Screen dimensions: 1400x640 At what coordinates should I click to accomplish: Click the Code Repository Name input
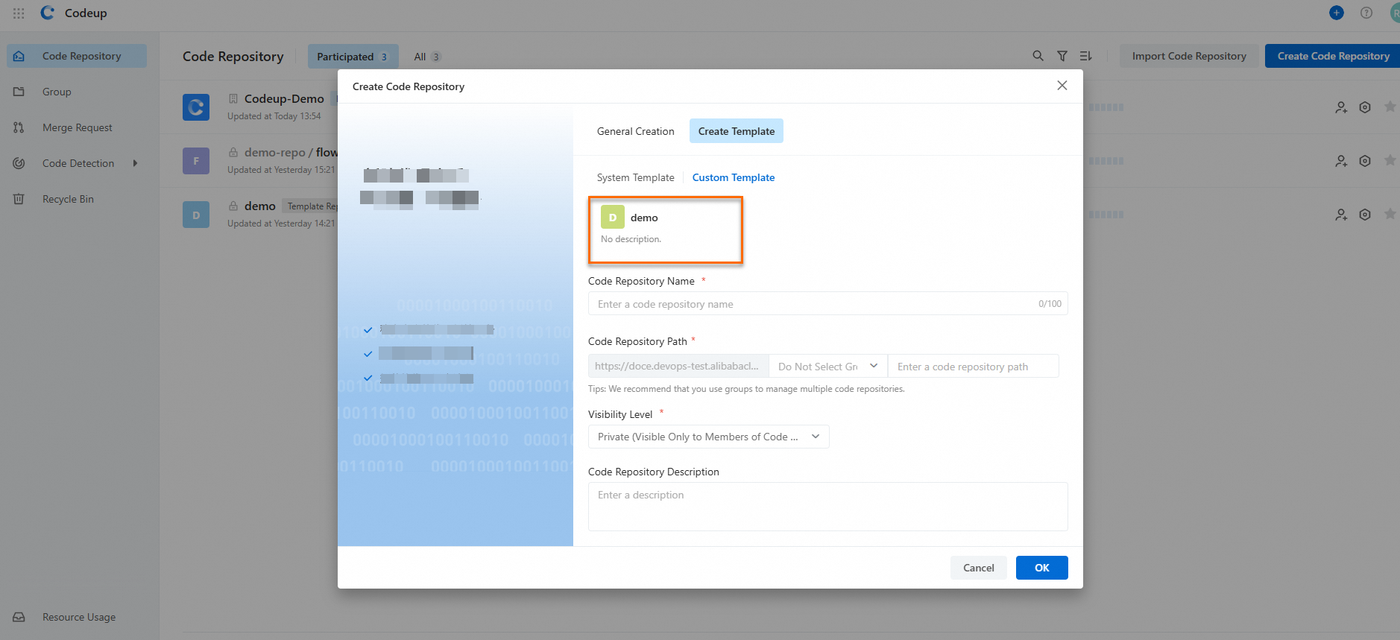(827, 303)
